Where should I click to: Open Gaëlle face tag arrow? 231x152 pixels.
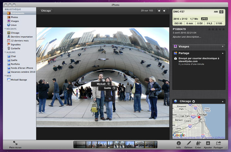pos(114,88)
